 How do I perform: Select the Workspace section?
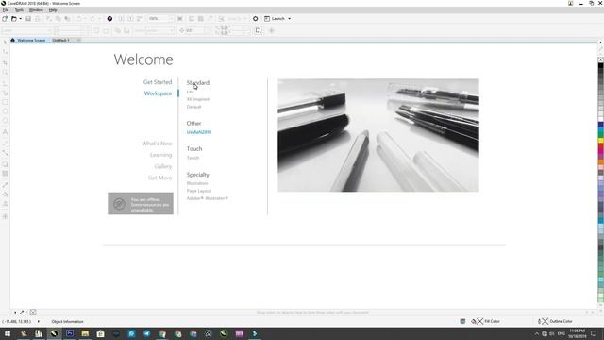tap(158, 93)
